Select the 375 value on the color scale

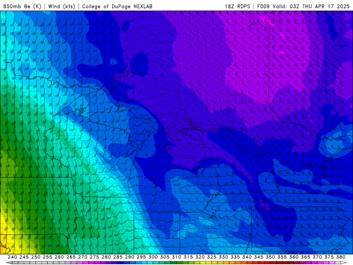tap(329, 257)
